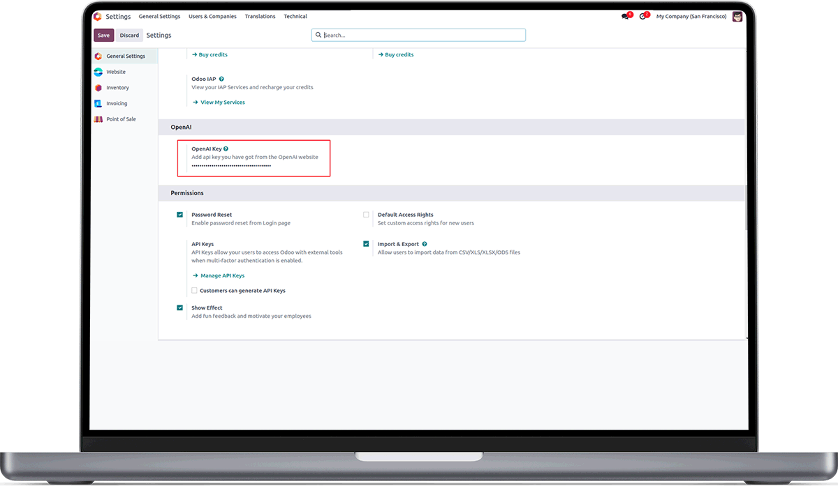The height and width of the screenshot is (486, 838).
Task: Click the masked OpenAI Key field
Action: [x=231, y=166]
